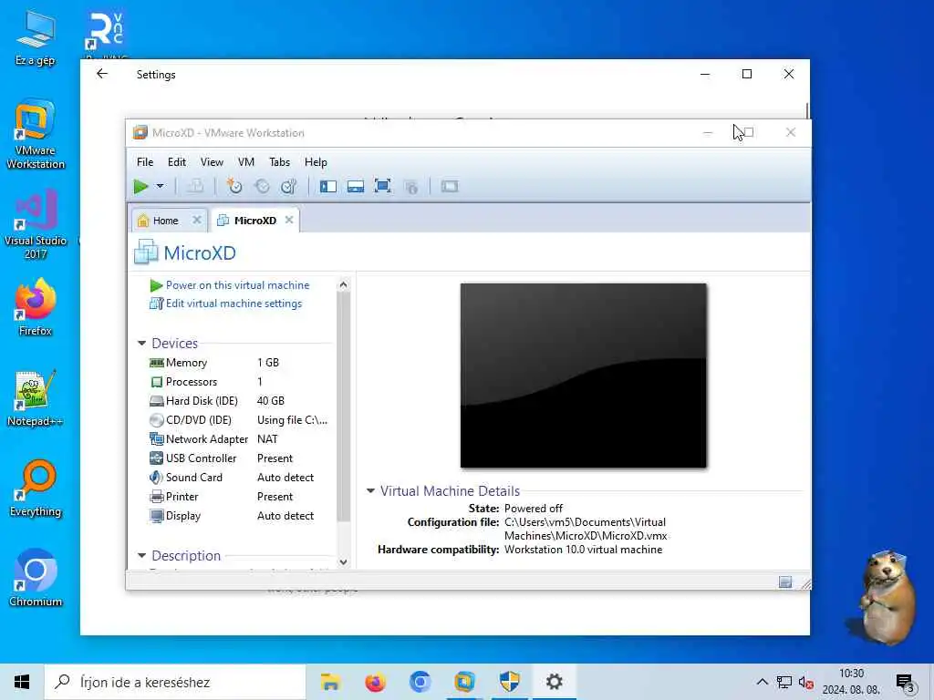Open the Help menu in VMware
The image size is (934, 700).
316,162
